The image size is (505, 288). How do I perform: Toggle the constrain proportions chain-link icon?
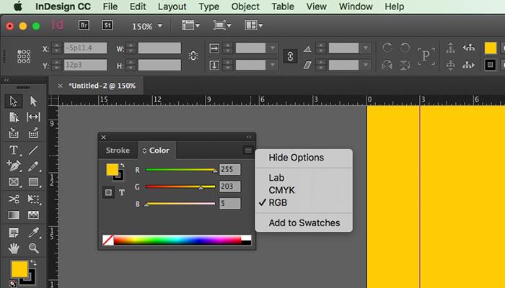(291, 56)
